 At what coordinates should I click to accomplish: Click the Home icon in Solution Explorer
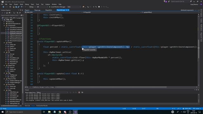7,13
